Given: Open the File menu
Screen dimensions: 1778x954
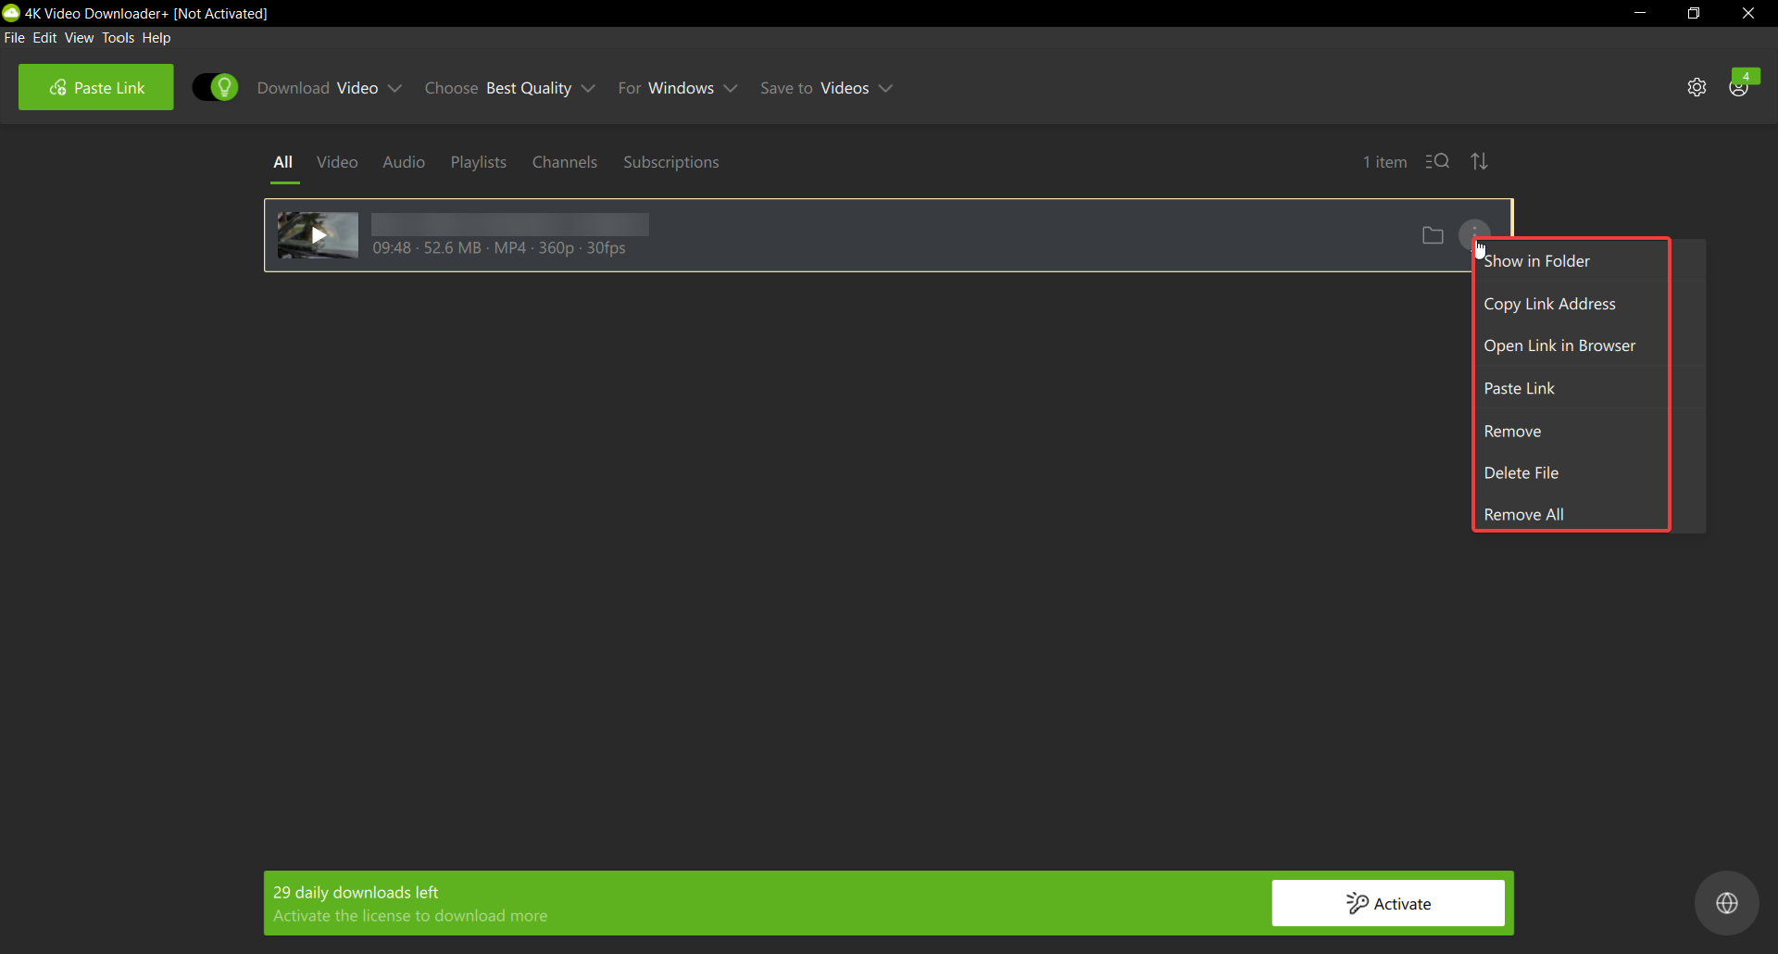Looking at the screenshot, I should pyautogui.click(x=15, y=38).
